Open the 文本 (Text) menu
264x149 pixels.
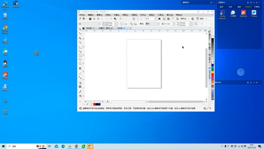(143, 15)
